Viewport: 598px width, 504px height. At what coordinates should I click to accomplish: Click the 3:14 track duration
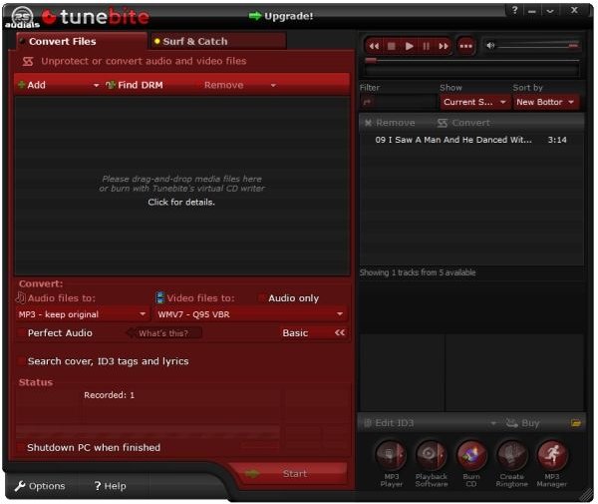[557, 140]
